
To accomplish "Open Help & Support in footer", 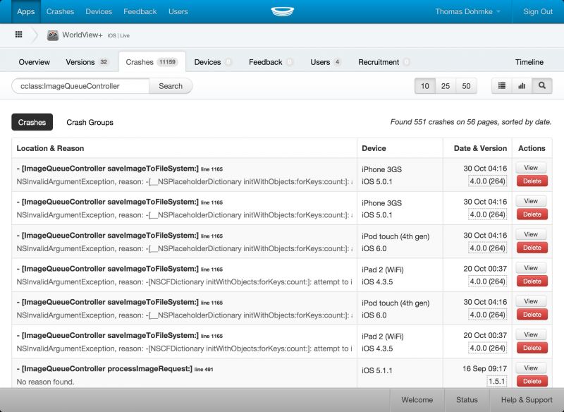I will tap(527, 400).
